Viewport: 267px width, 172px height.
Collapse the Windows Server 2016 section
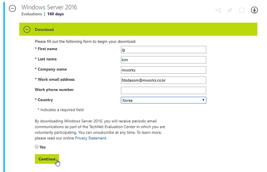(13, 9)
